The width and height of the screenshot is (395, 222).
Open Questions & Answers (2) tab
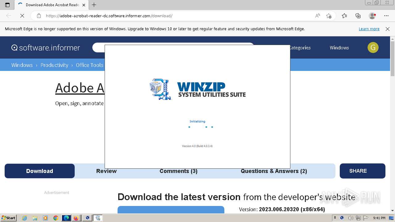(x=274, y=171)
